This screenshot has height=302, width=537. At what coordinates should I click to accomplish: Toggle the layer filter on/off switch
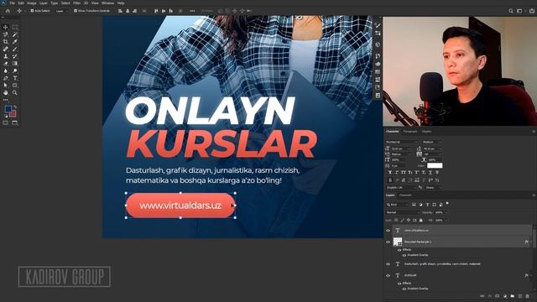click(447, 204)
